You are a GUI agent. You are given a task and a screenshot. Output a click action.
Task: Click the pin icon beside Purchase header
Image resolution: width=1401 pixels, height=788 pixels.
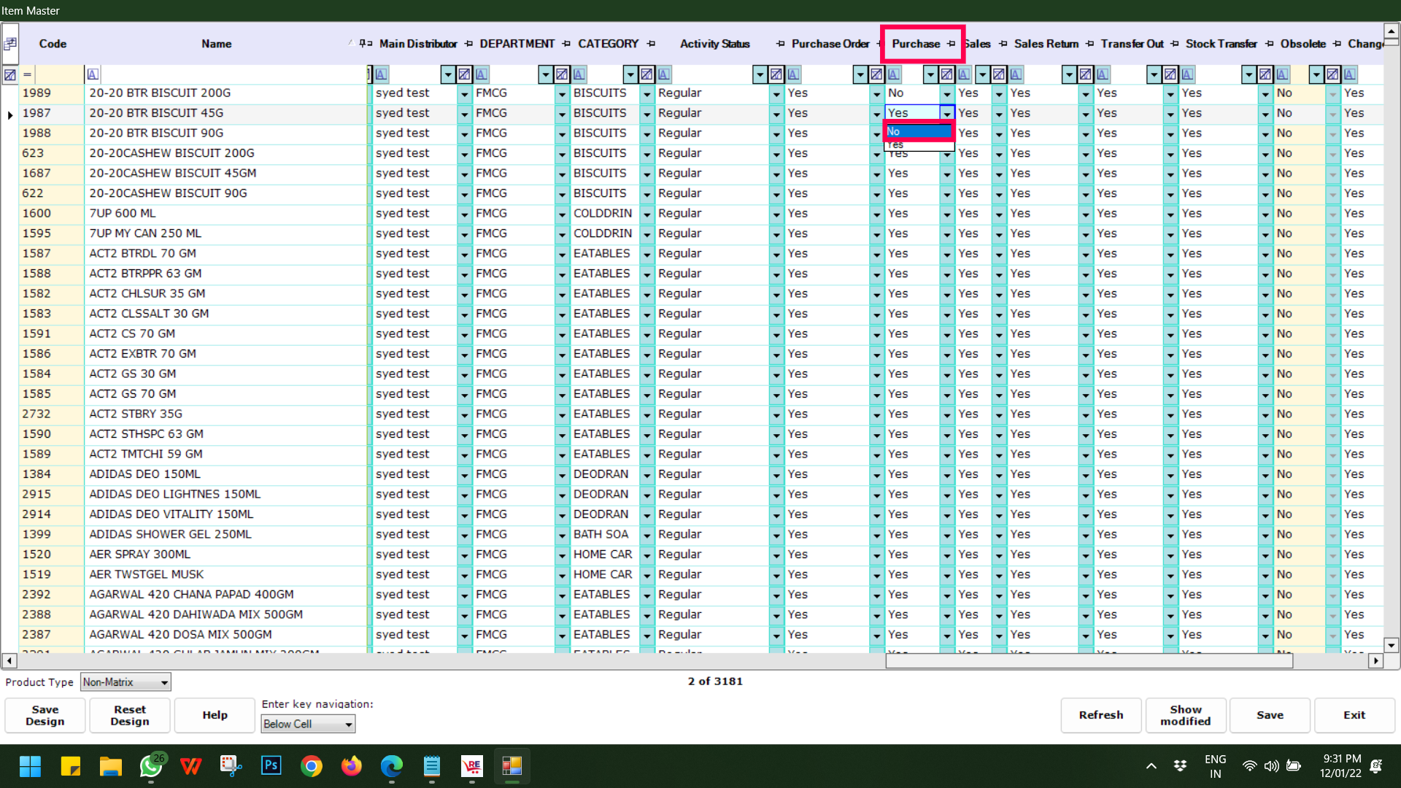click(x=951, y=44)
